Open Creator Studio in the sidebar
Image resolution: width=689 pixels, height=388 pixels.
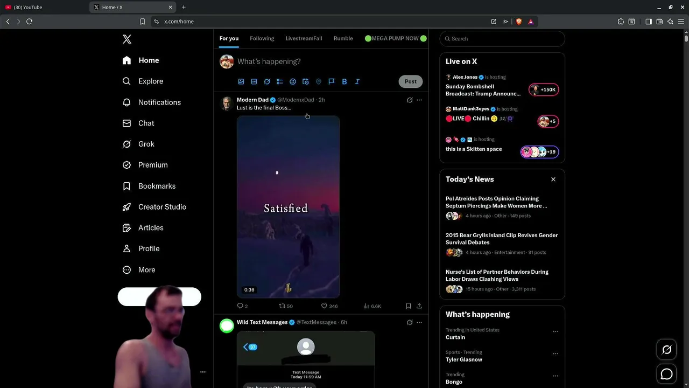(154, 207)
